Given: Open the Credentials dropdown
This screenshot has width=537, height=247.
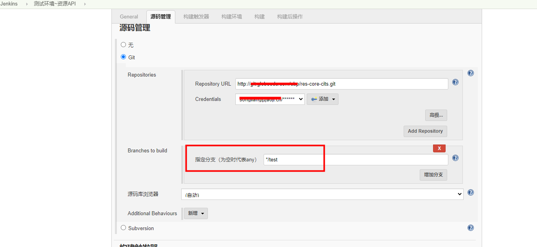Looking at the screenshot, I should coord(270,99).
